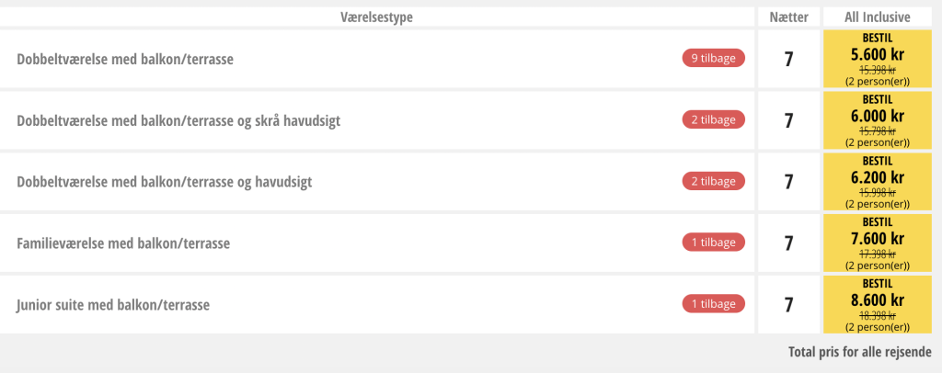Book sea view double room for 6.200 kr
This screenshot has width=942, height=373.
pyautogui.click(x=878, y=181)
